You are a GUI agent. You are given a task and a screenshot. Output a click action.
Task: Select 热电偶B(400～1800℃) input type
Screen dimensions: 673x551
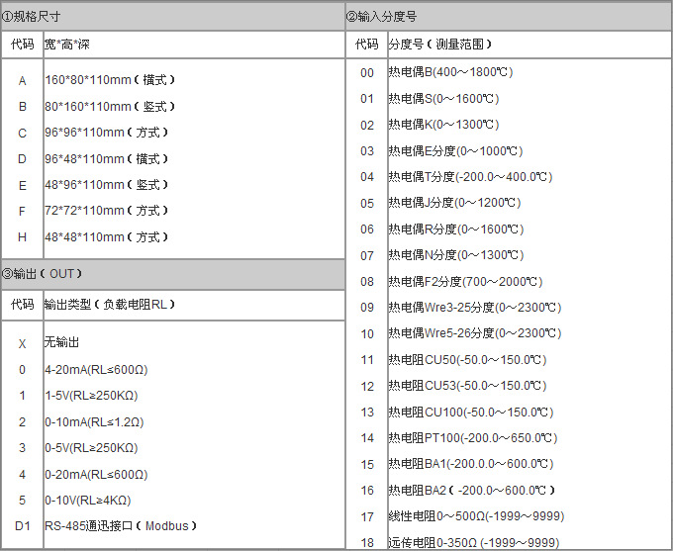[x=450, y=72]
